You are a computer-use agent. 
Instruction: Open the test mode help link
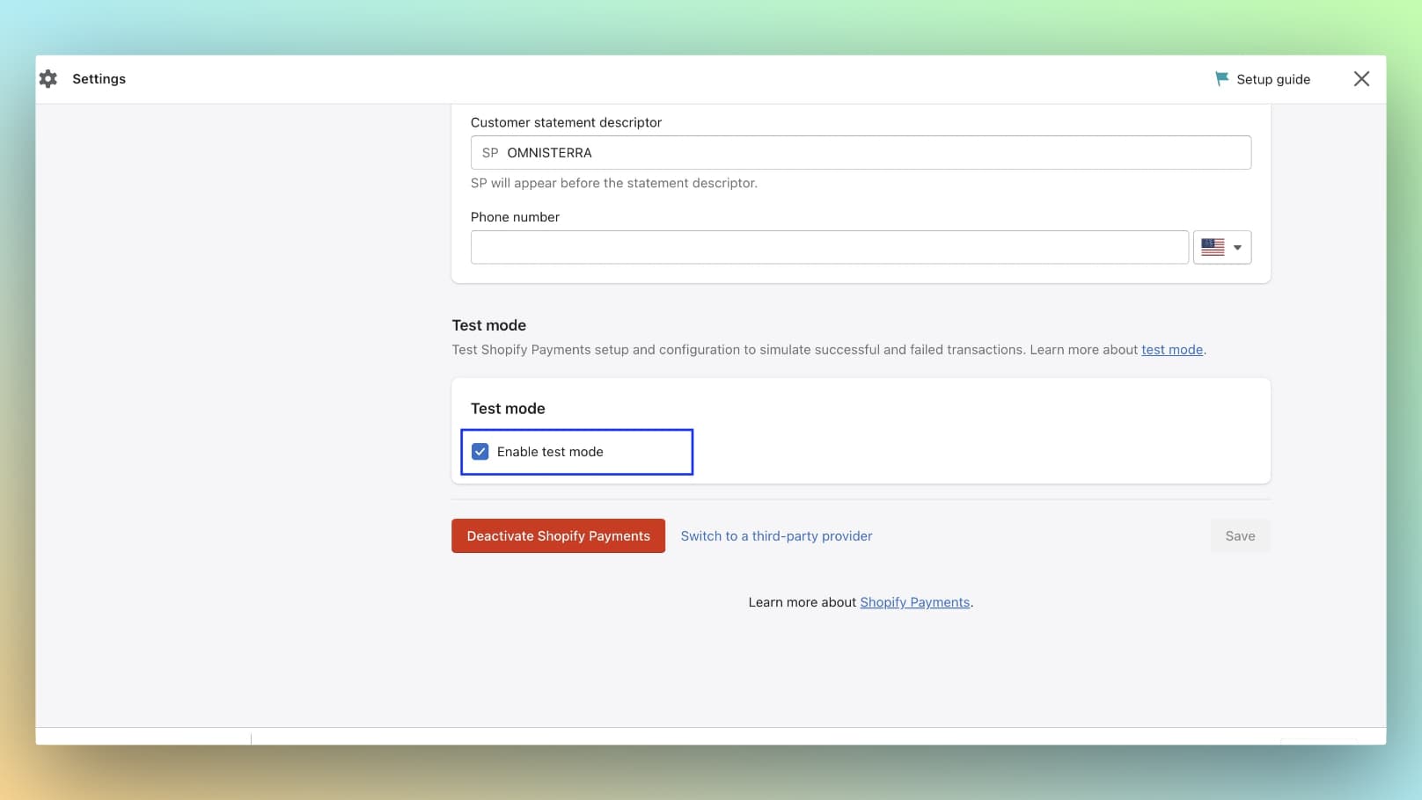[x=1171, y=350]
